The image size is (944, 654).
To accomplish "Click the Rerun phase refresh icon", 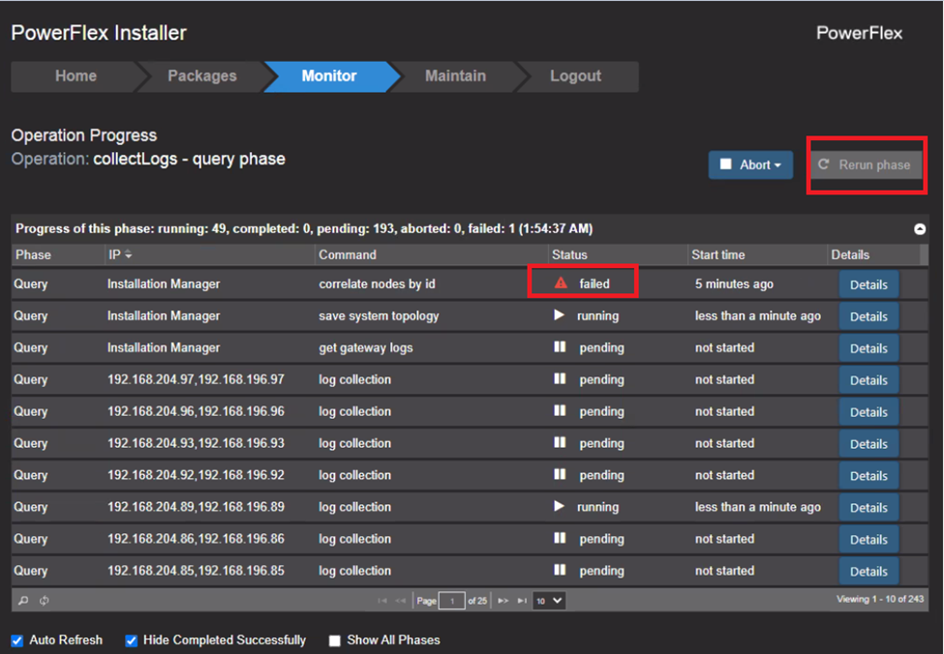I will pyautogui.click(x=823, y=163).
